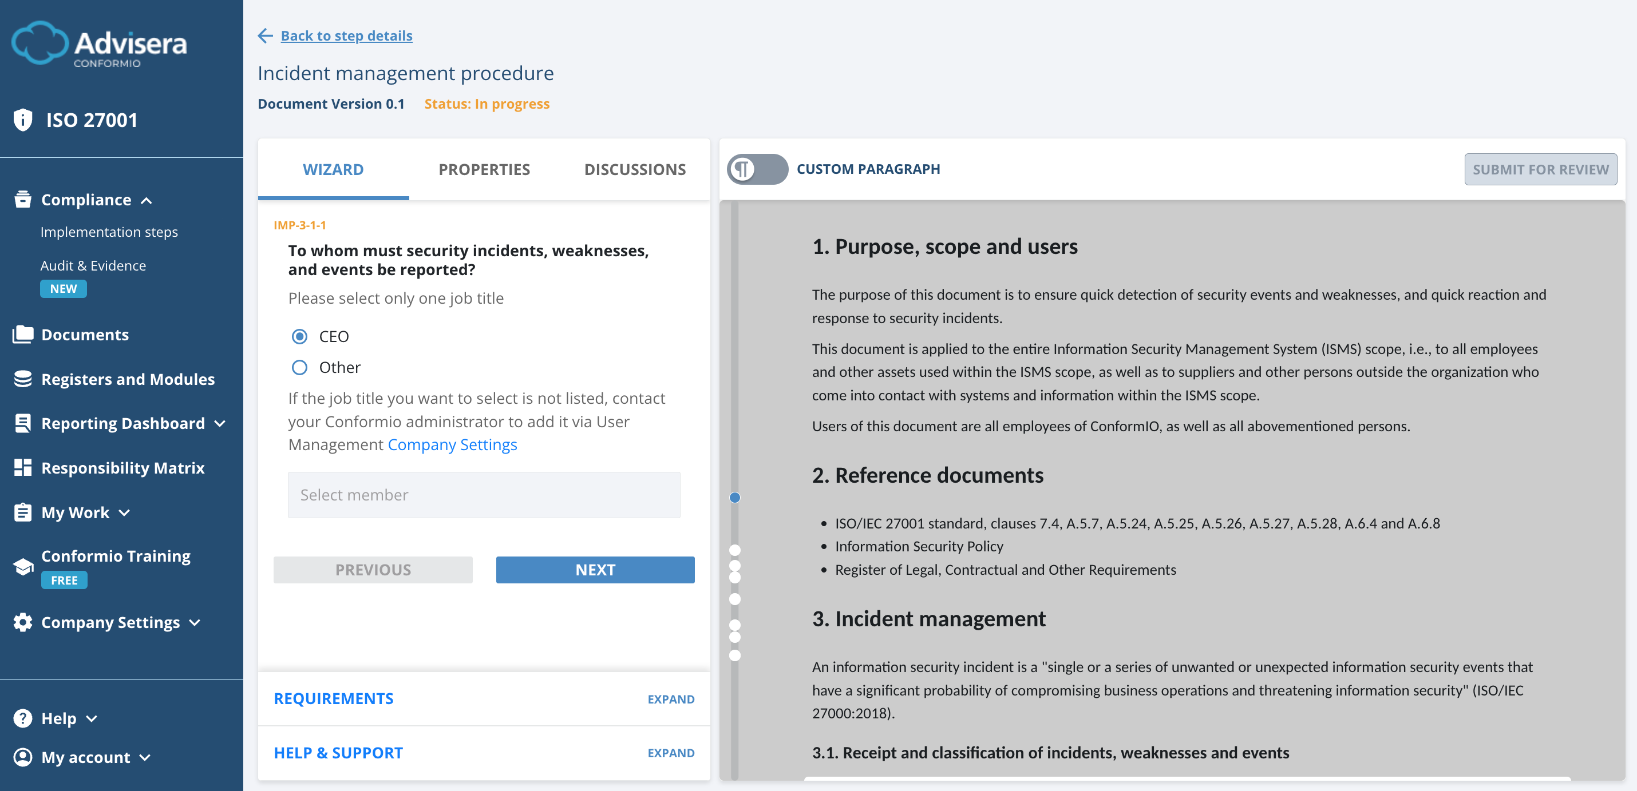Switch to the Properties tab
Image resolution: width=1637 pixels, height=791 pixels.
click(484, 169)
